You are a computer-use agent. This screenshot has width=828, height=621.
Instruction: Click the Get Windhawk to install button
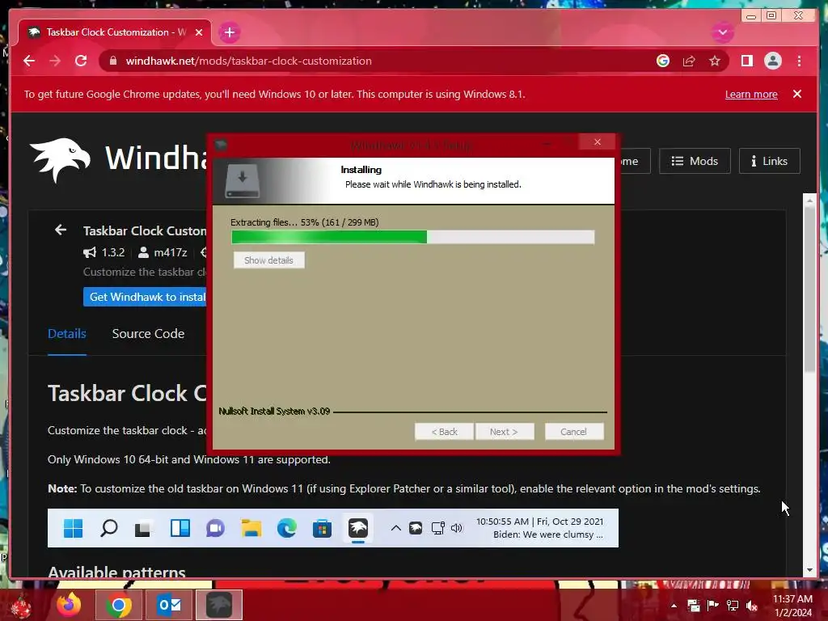(146, 297)
